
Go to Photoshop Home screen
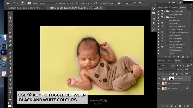(x=8, y=3)
